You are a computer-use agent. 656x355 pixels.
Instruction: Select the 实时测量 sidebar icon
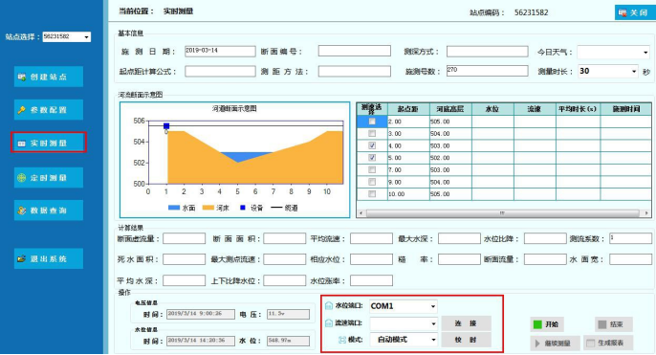point(22,144)
